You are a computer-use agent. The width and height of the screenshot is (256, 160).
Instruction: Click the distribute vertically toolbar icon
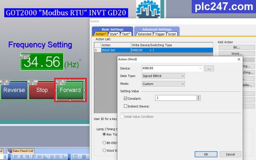coord(57,157)
